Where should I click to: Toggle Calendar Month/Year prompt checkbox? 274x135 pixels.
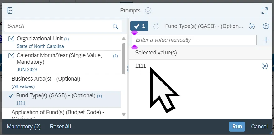point(11,56)
